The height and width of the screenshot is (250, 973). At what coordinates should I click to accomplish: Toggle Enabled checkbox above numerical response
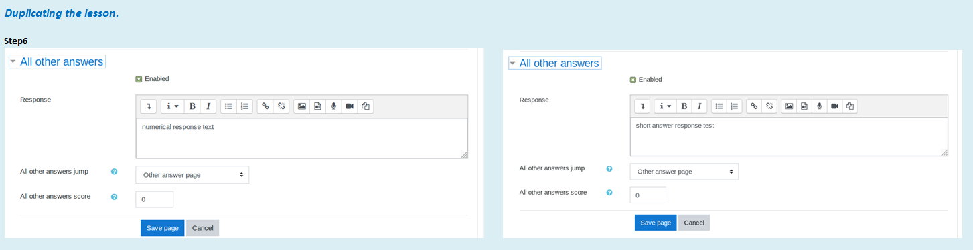(x=139, y=79)
